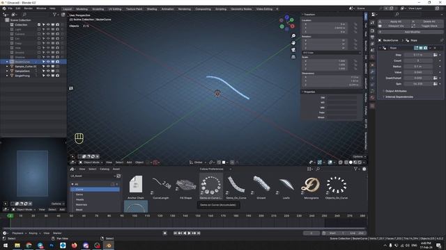Open the asset library selector dropdown

point(93,176)
